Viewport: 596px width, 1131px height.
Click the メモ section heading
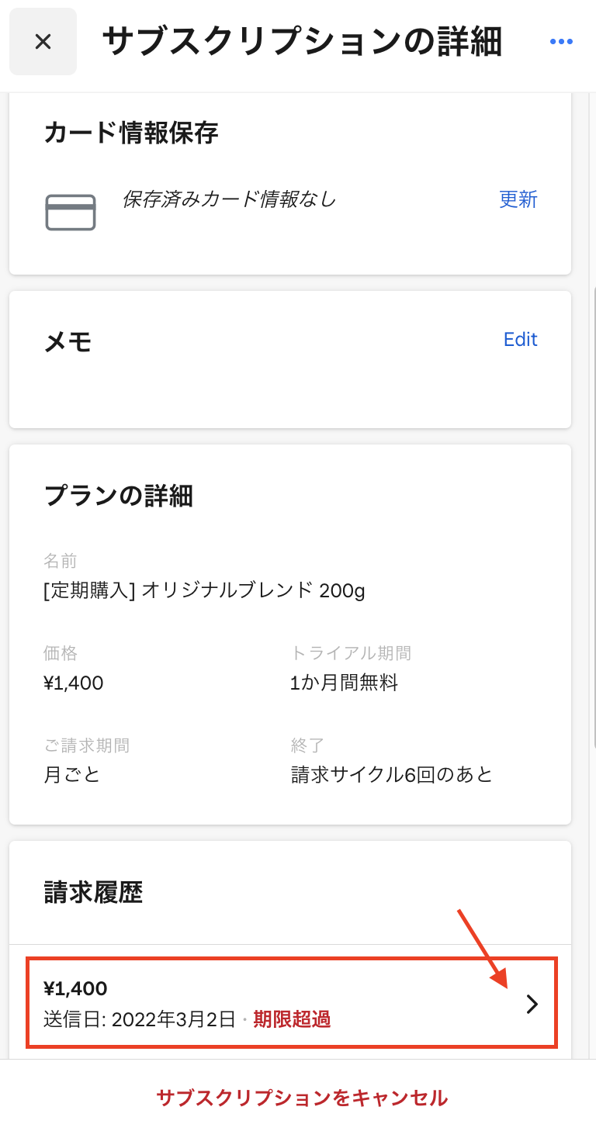pos(68,341)
